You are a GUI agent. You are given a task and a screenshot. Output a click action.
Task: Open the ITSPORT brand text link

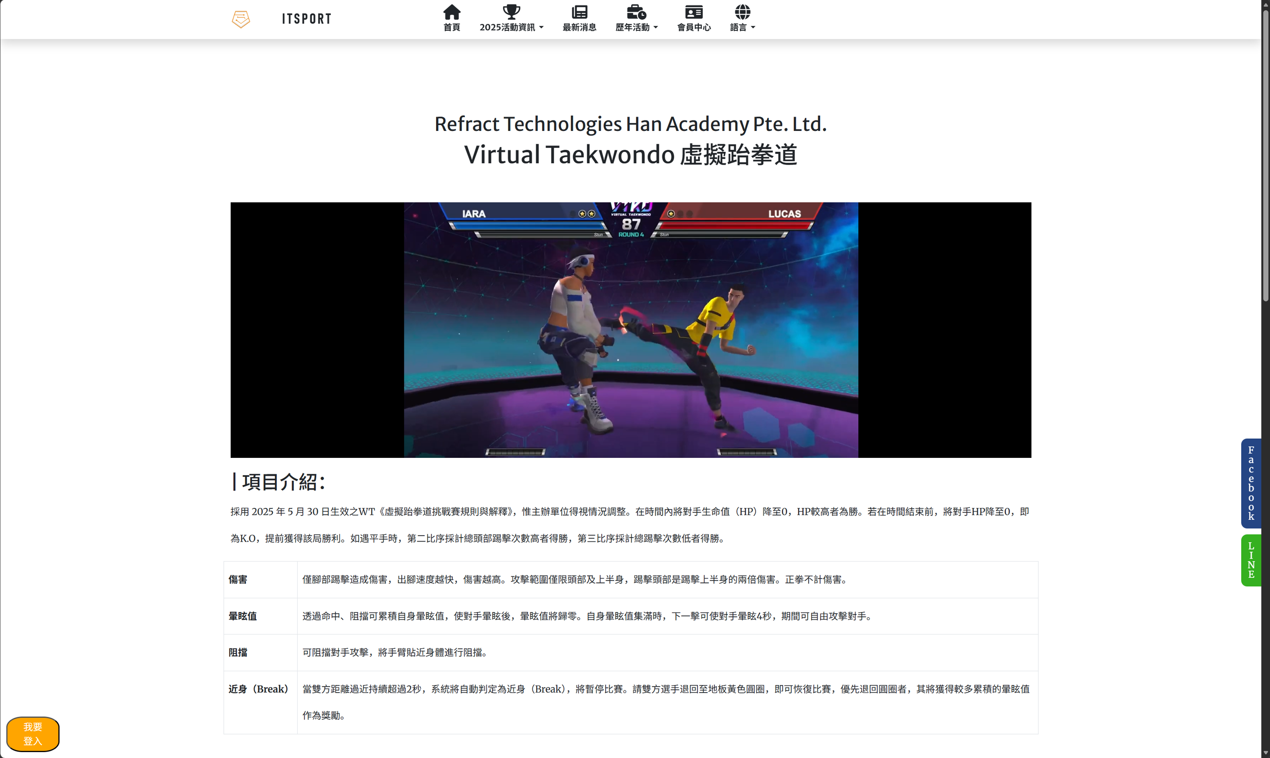(x=307, y=19)
